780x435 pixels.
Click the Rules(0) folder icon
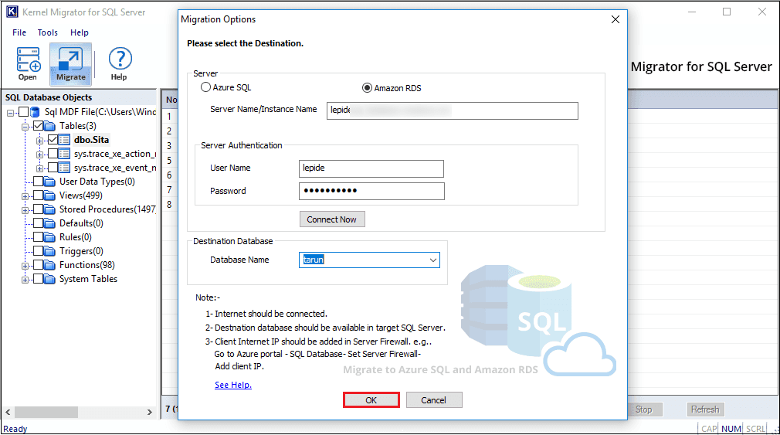point(49,237)
